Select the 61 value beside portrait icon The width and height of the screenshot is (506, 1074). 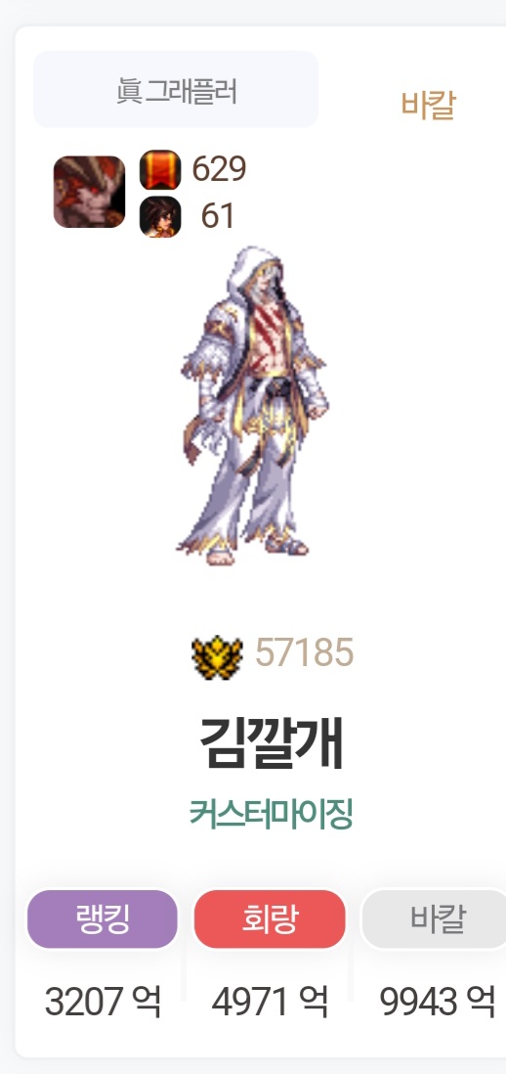click(218, 216)
